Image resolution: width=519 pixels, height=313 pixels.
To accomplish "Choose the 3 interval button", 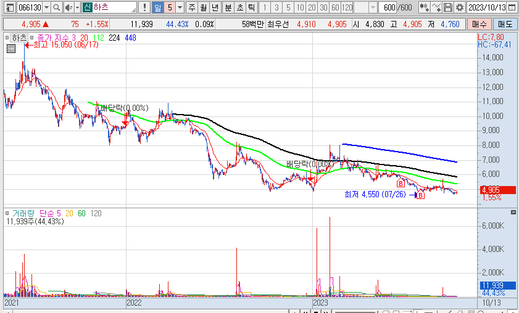I will [x=276, y=7].
